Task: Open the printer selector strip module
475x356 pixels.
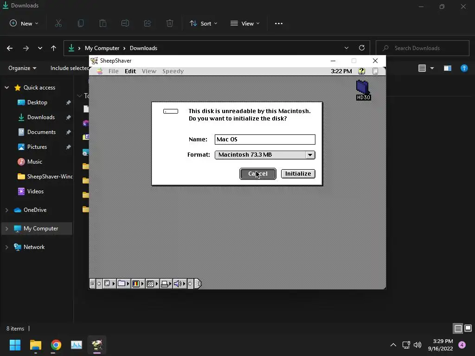Action: [166, 284]
